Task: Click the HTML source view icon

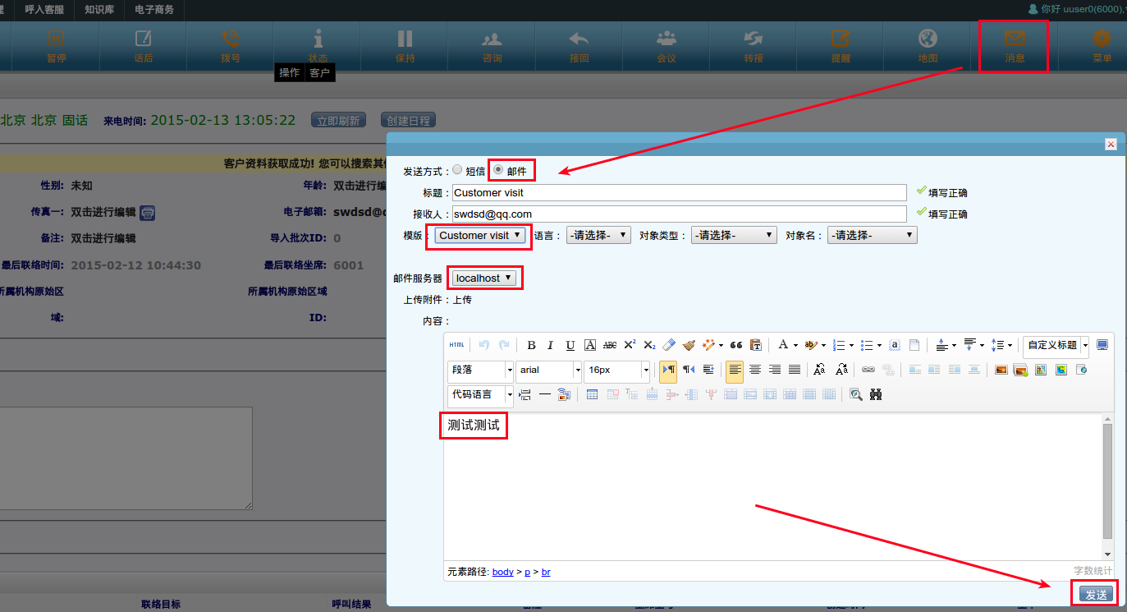Action: pos(456,345)
